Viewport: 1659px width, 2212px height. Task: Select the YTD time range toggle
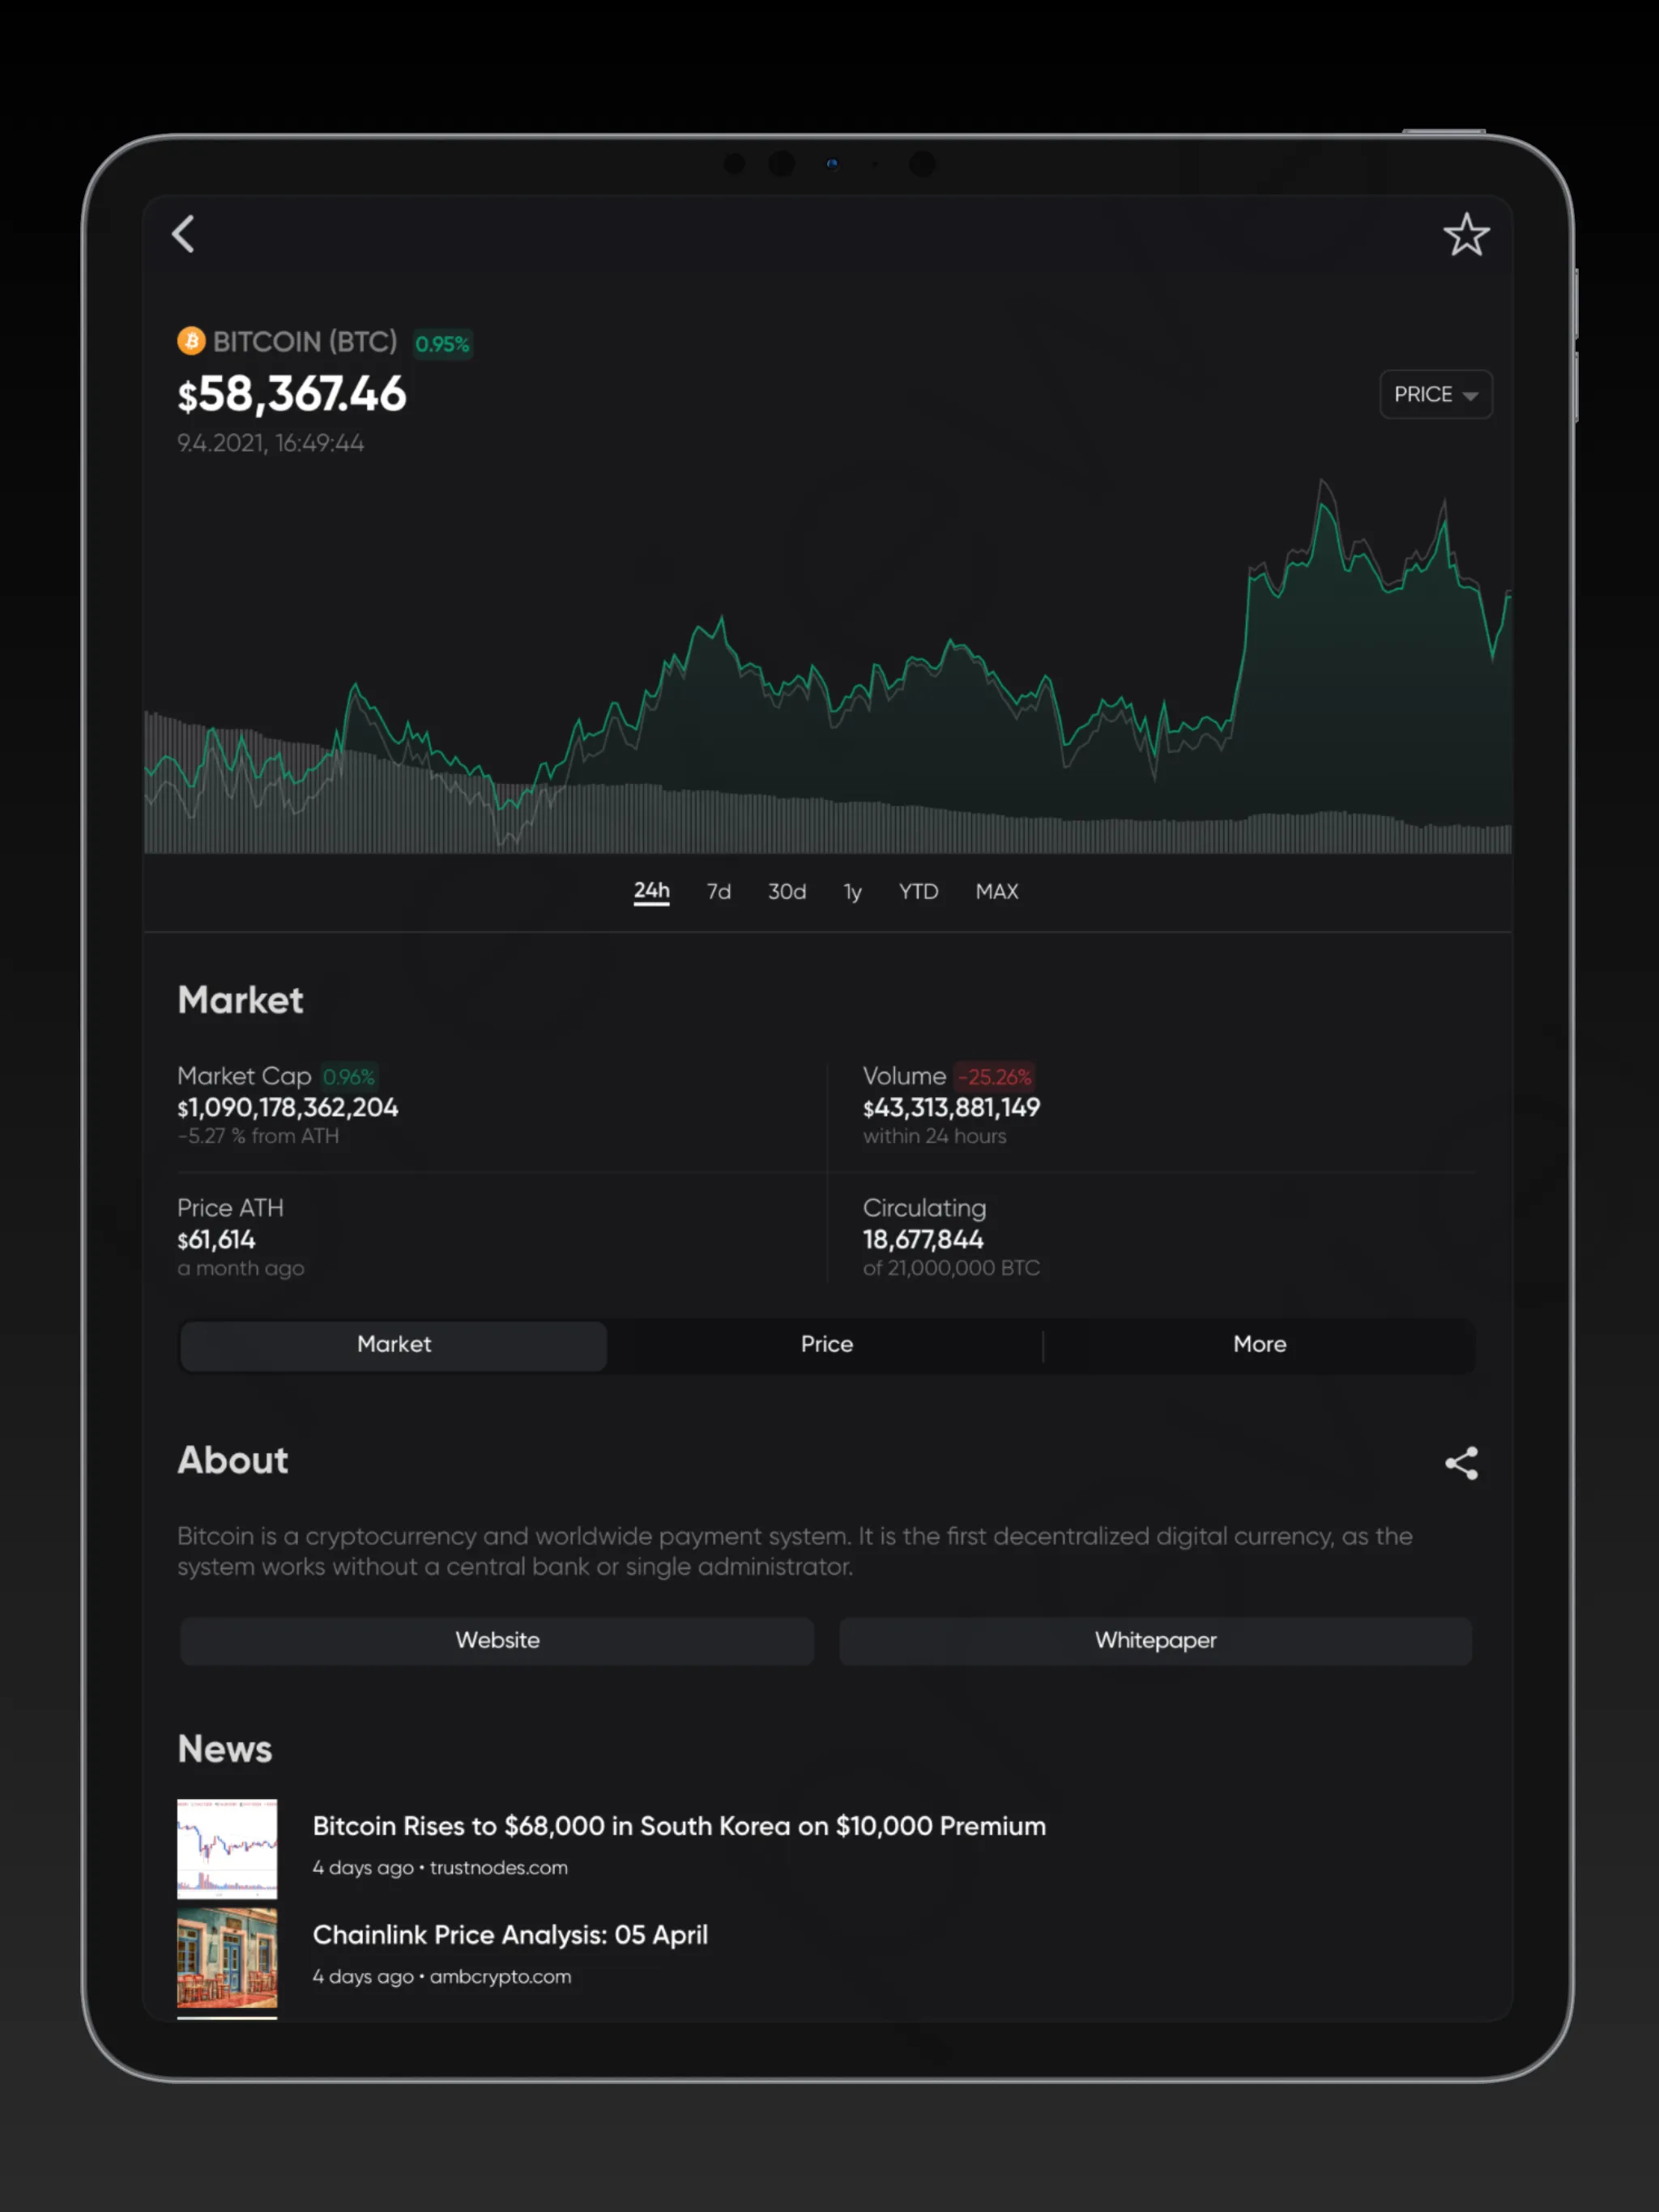tap(919, 891)
